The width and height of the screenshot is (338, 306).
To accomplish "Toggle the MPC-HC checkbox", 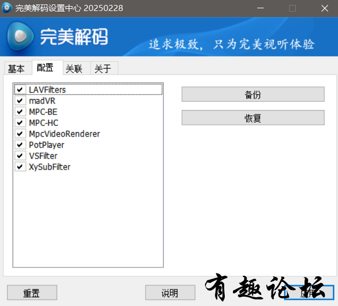I will 20,123.
